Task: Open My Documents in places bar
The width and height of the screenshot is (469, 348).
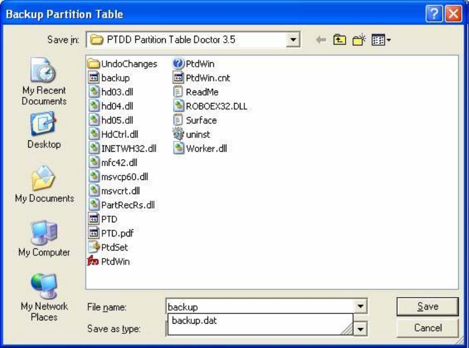Action: (44, 184)
